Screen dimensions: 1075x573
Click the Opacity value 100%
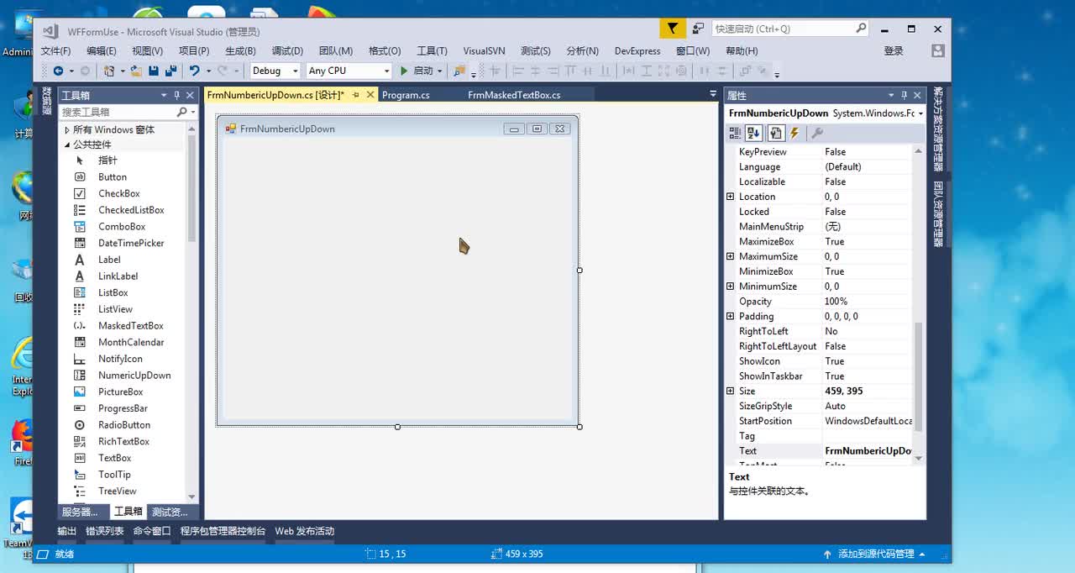[868, 302]
